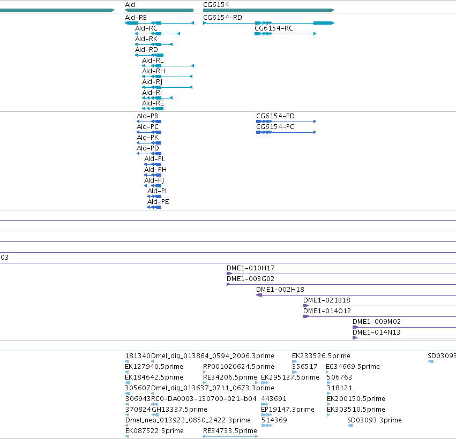The image size is (456, 439).
Task: Click Dmel_dig_013864_0594_2006.3prime label
Action: (x=213, y=355)
